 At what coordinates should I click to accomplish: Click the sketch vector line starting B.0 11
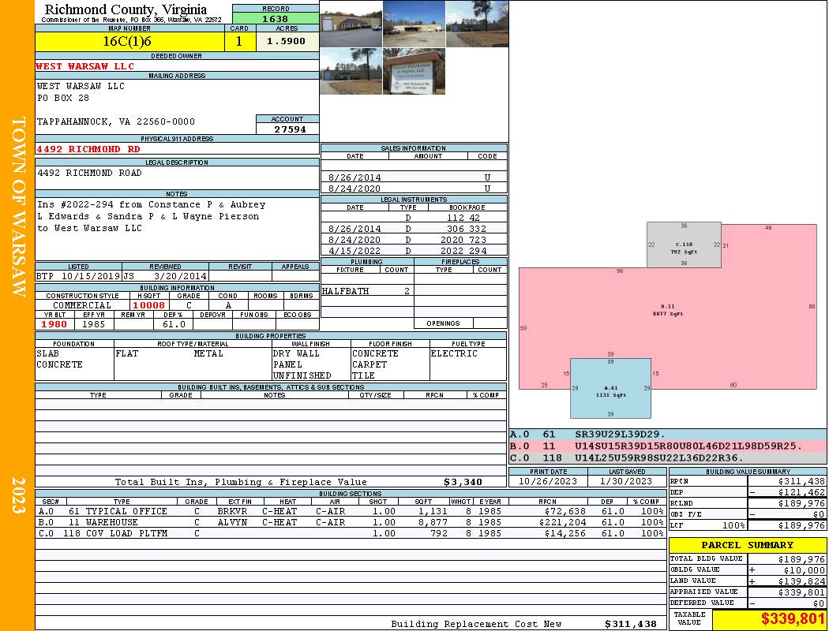tap(668, 446)
